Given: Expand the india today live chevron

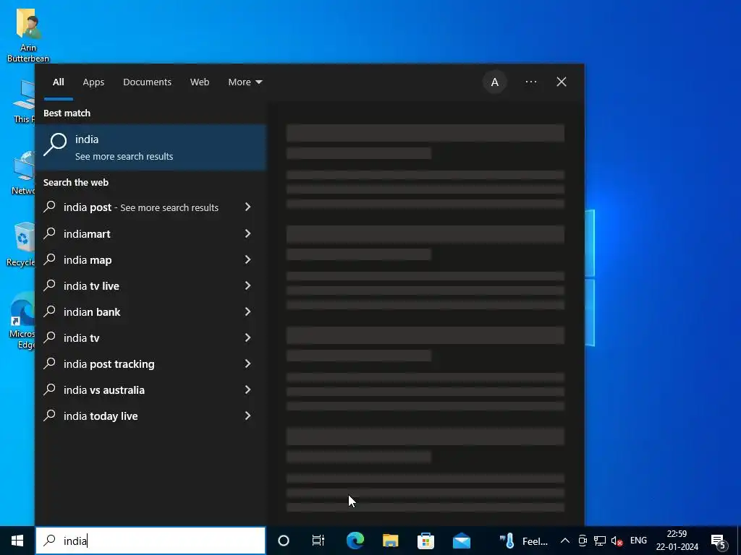Looking at the screenshot, I should point(247,416).
